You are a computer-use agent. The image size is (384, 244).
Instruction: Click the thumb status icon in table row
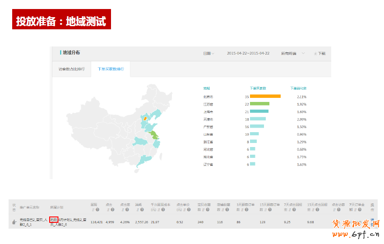tap(14, 222)
